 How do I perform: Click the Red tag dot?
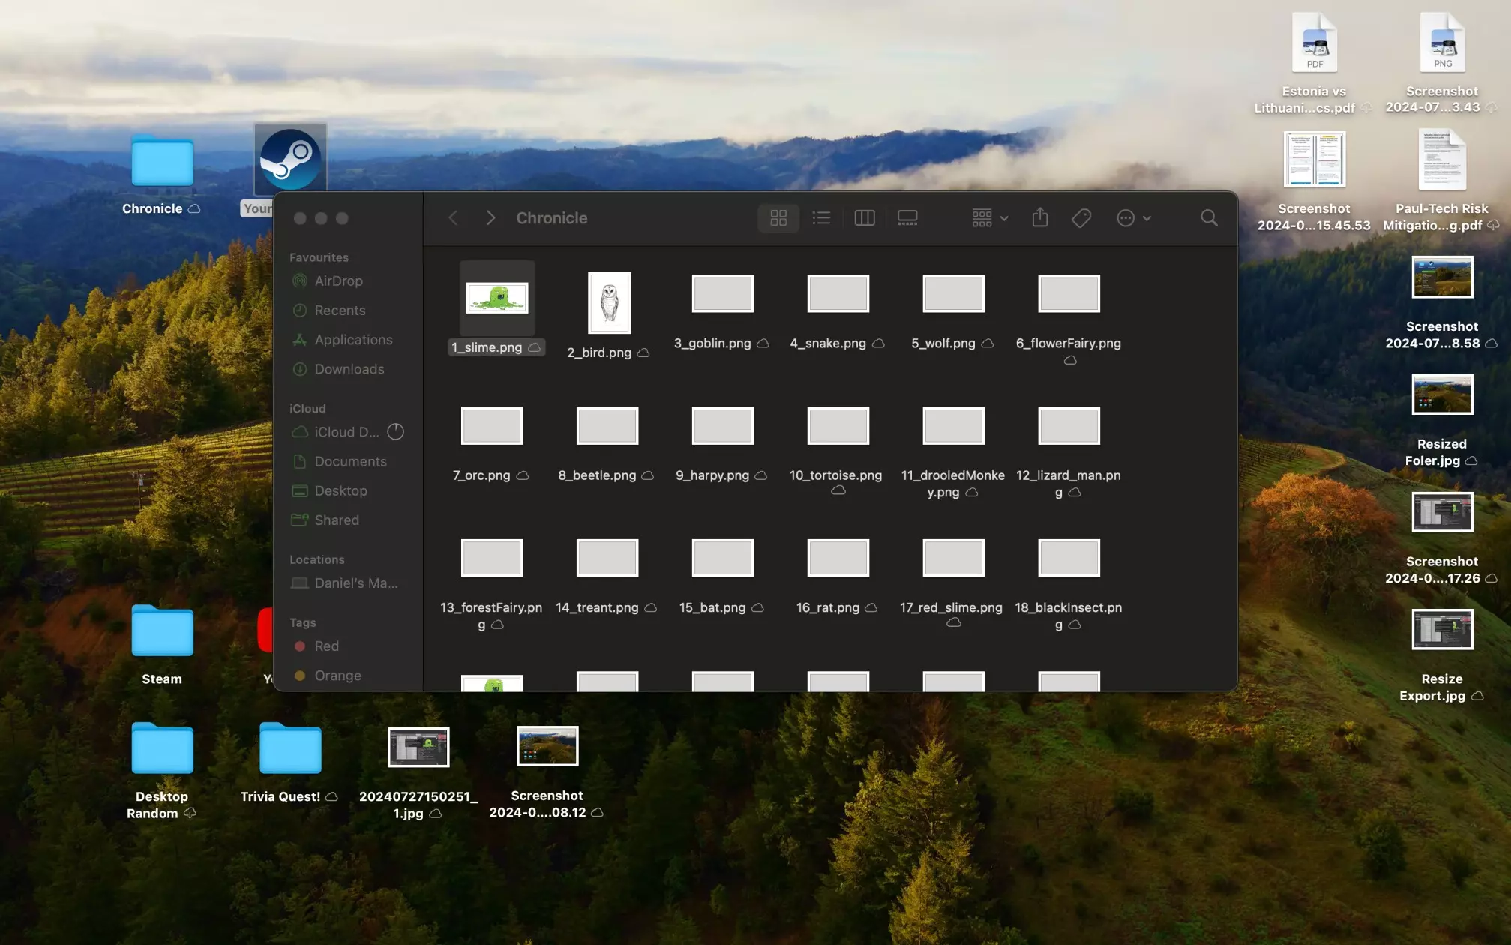(x=300, y=646)
